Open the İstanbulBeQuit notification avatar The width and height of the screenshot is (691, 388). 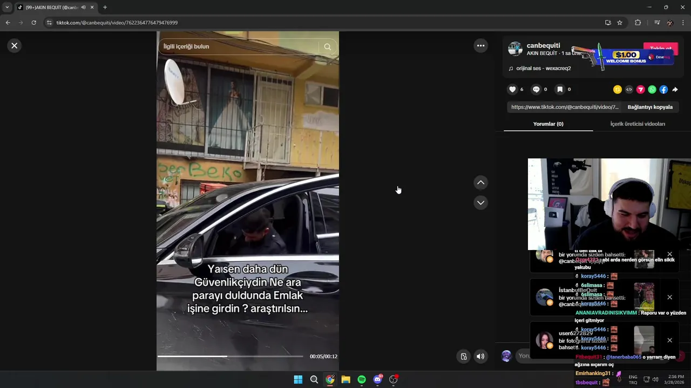544,297
